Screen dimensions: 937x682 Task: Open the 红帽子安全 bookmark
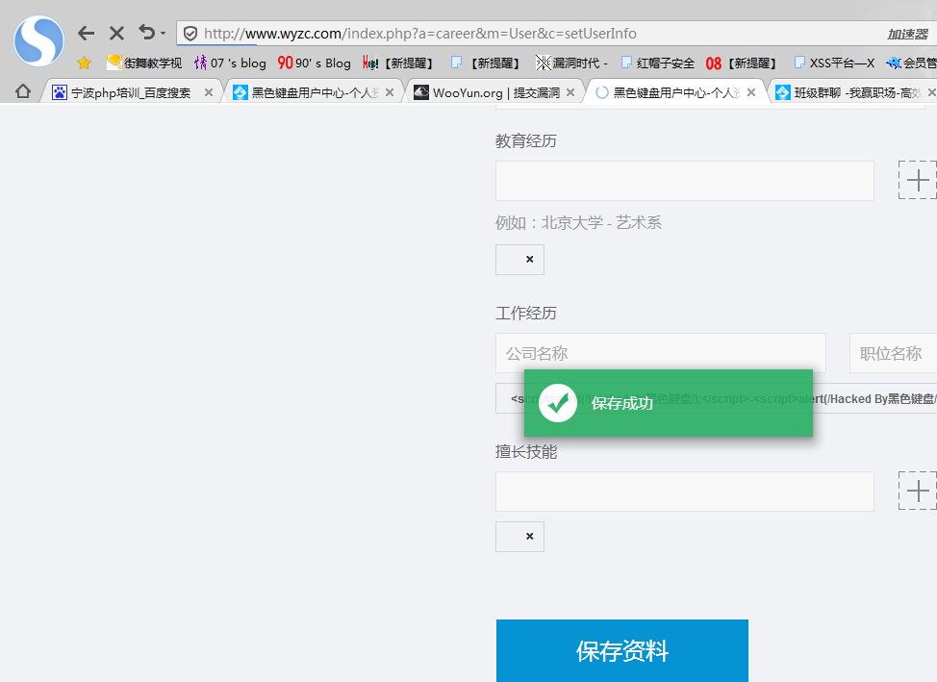(658, 63)
